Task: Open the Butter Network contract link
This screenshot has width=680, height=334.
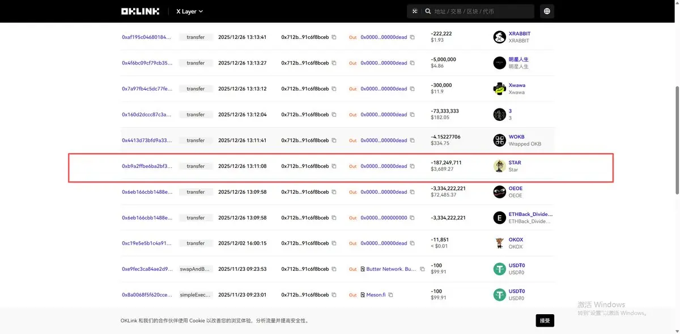Action: click(x=392, y=270)
